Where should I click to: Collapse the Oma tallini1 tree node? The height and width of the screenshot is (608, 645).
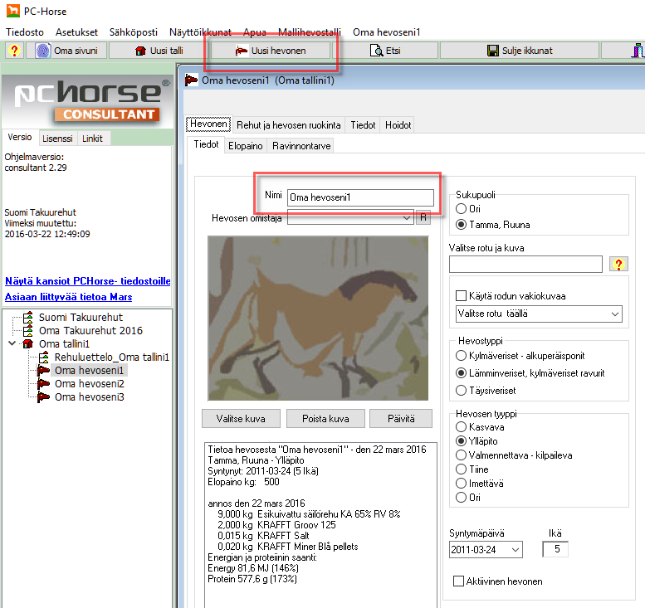12,344
